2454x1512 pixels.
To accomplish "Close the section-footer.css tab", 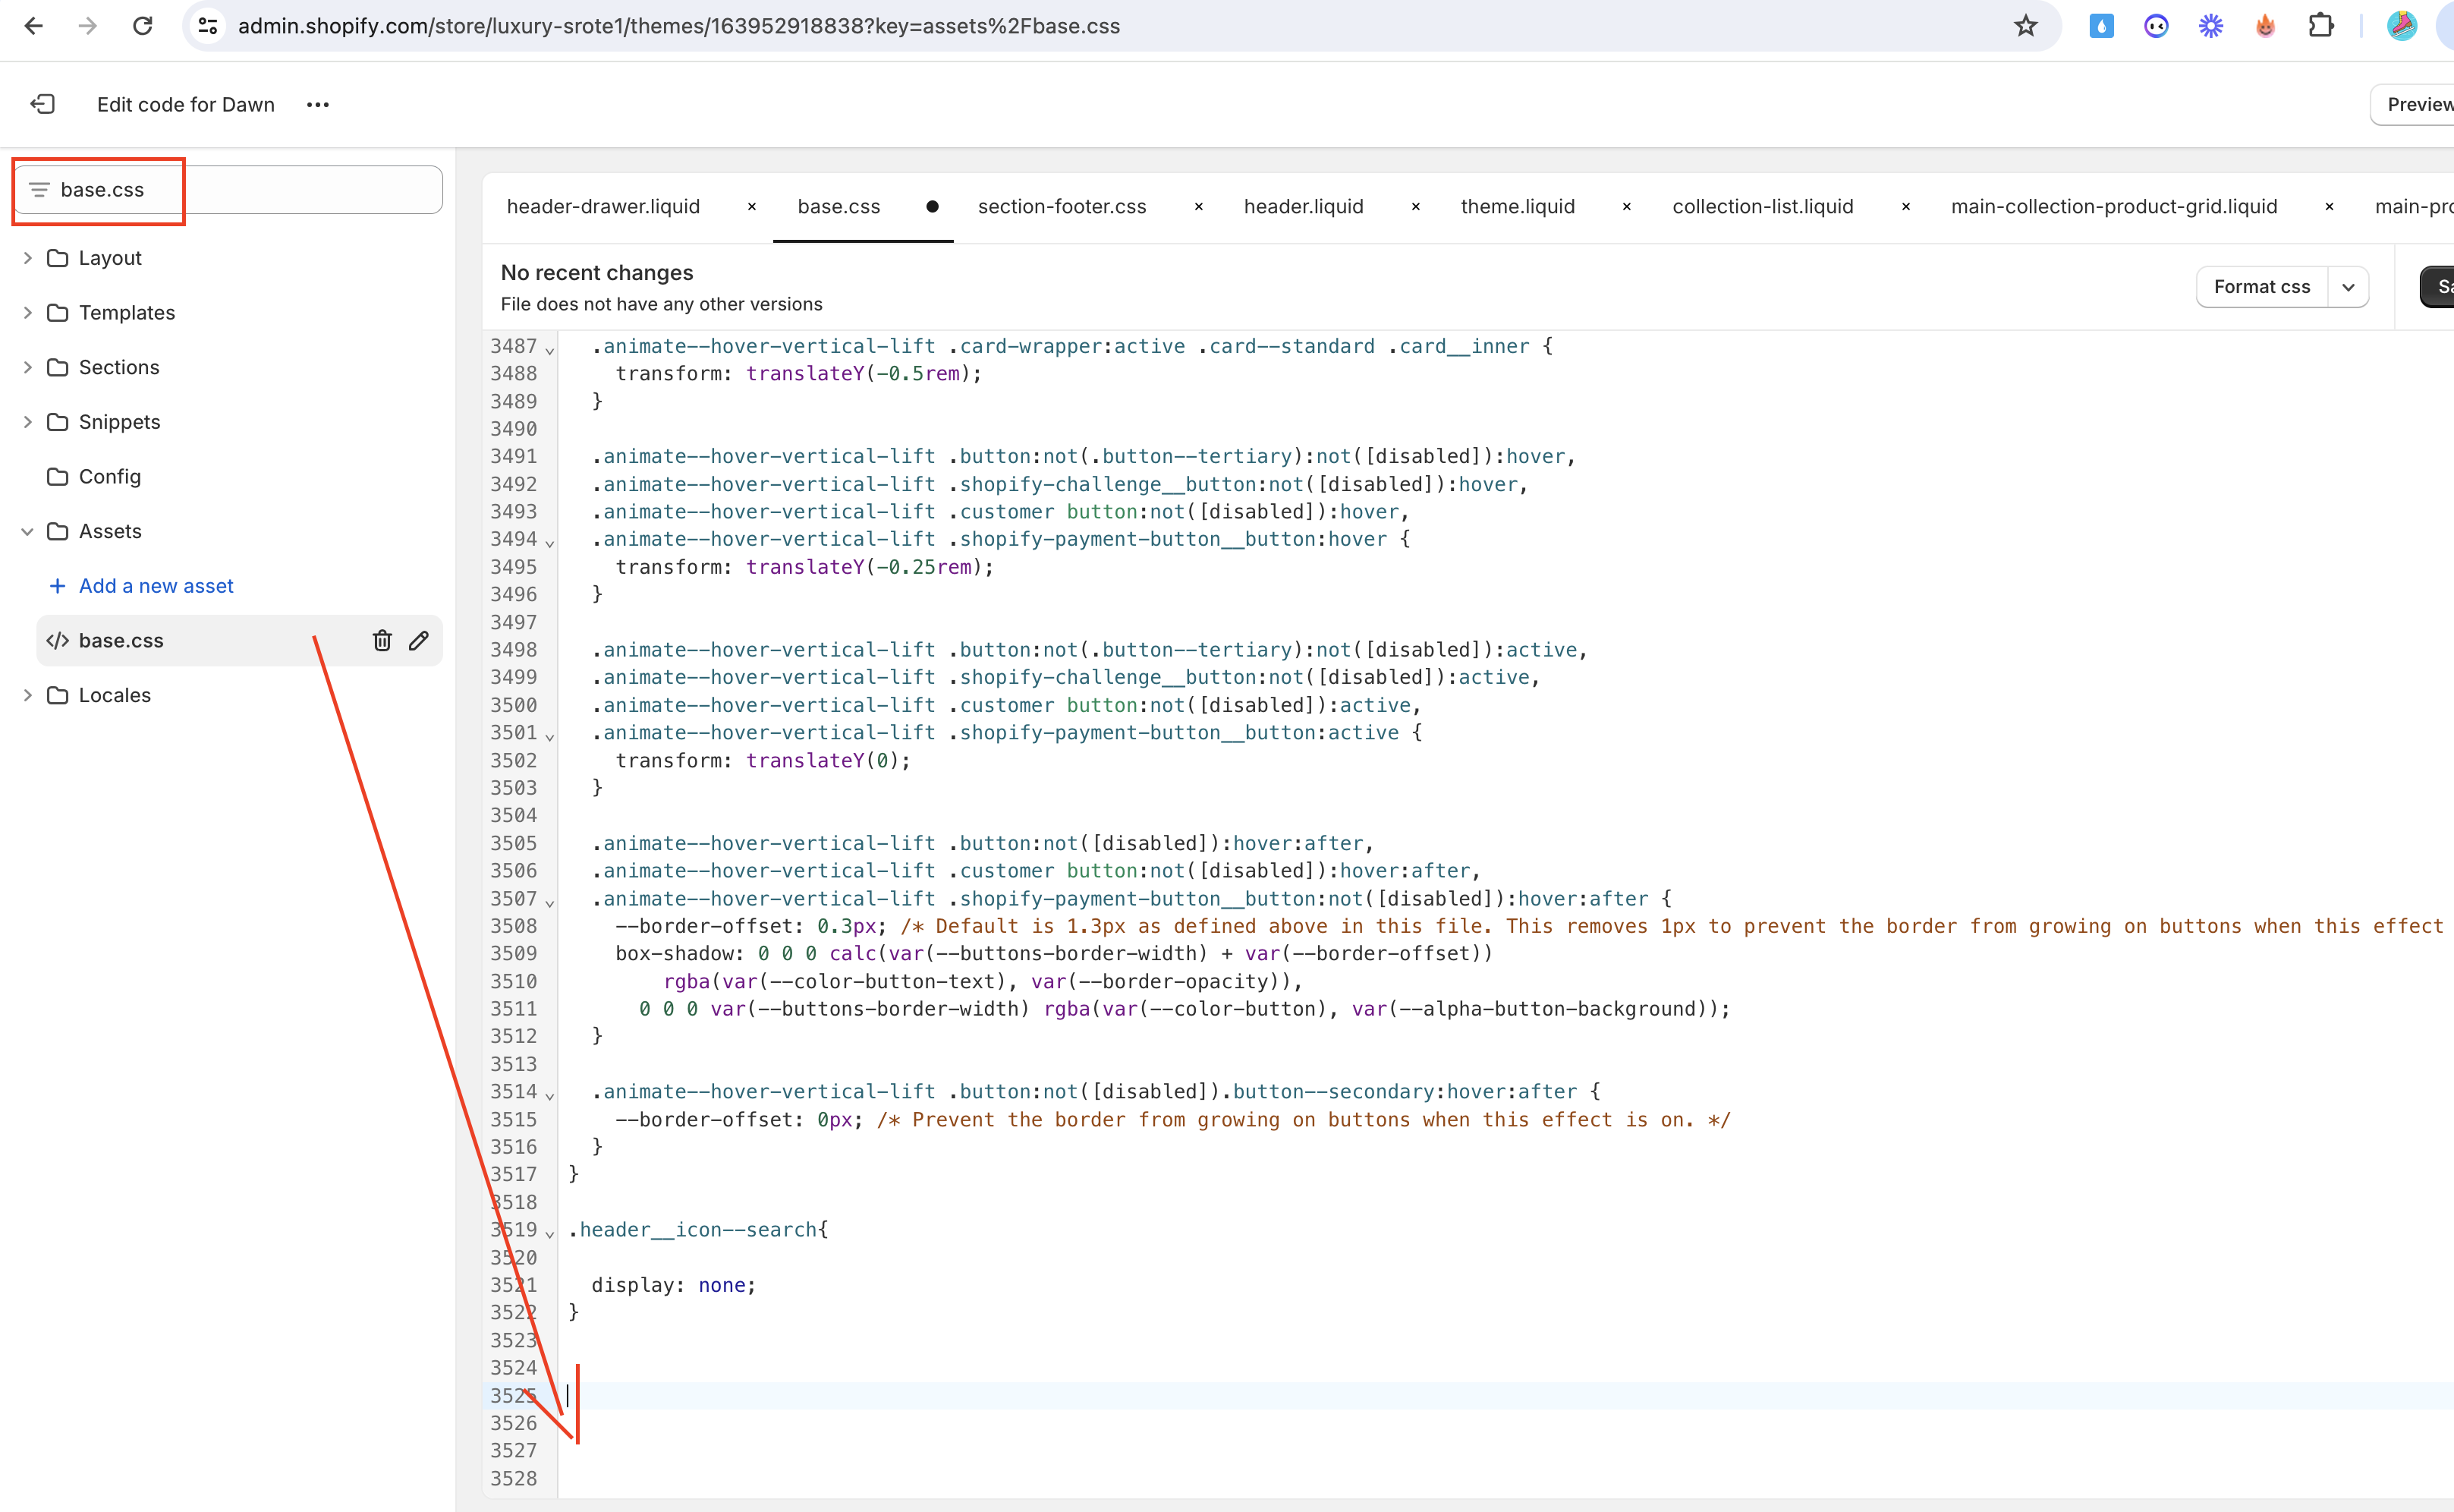I will [x=1198, y=207].
